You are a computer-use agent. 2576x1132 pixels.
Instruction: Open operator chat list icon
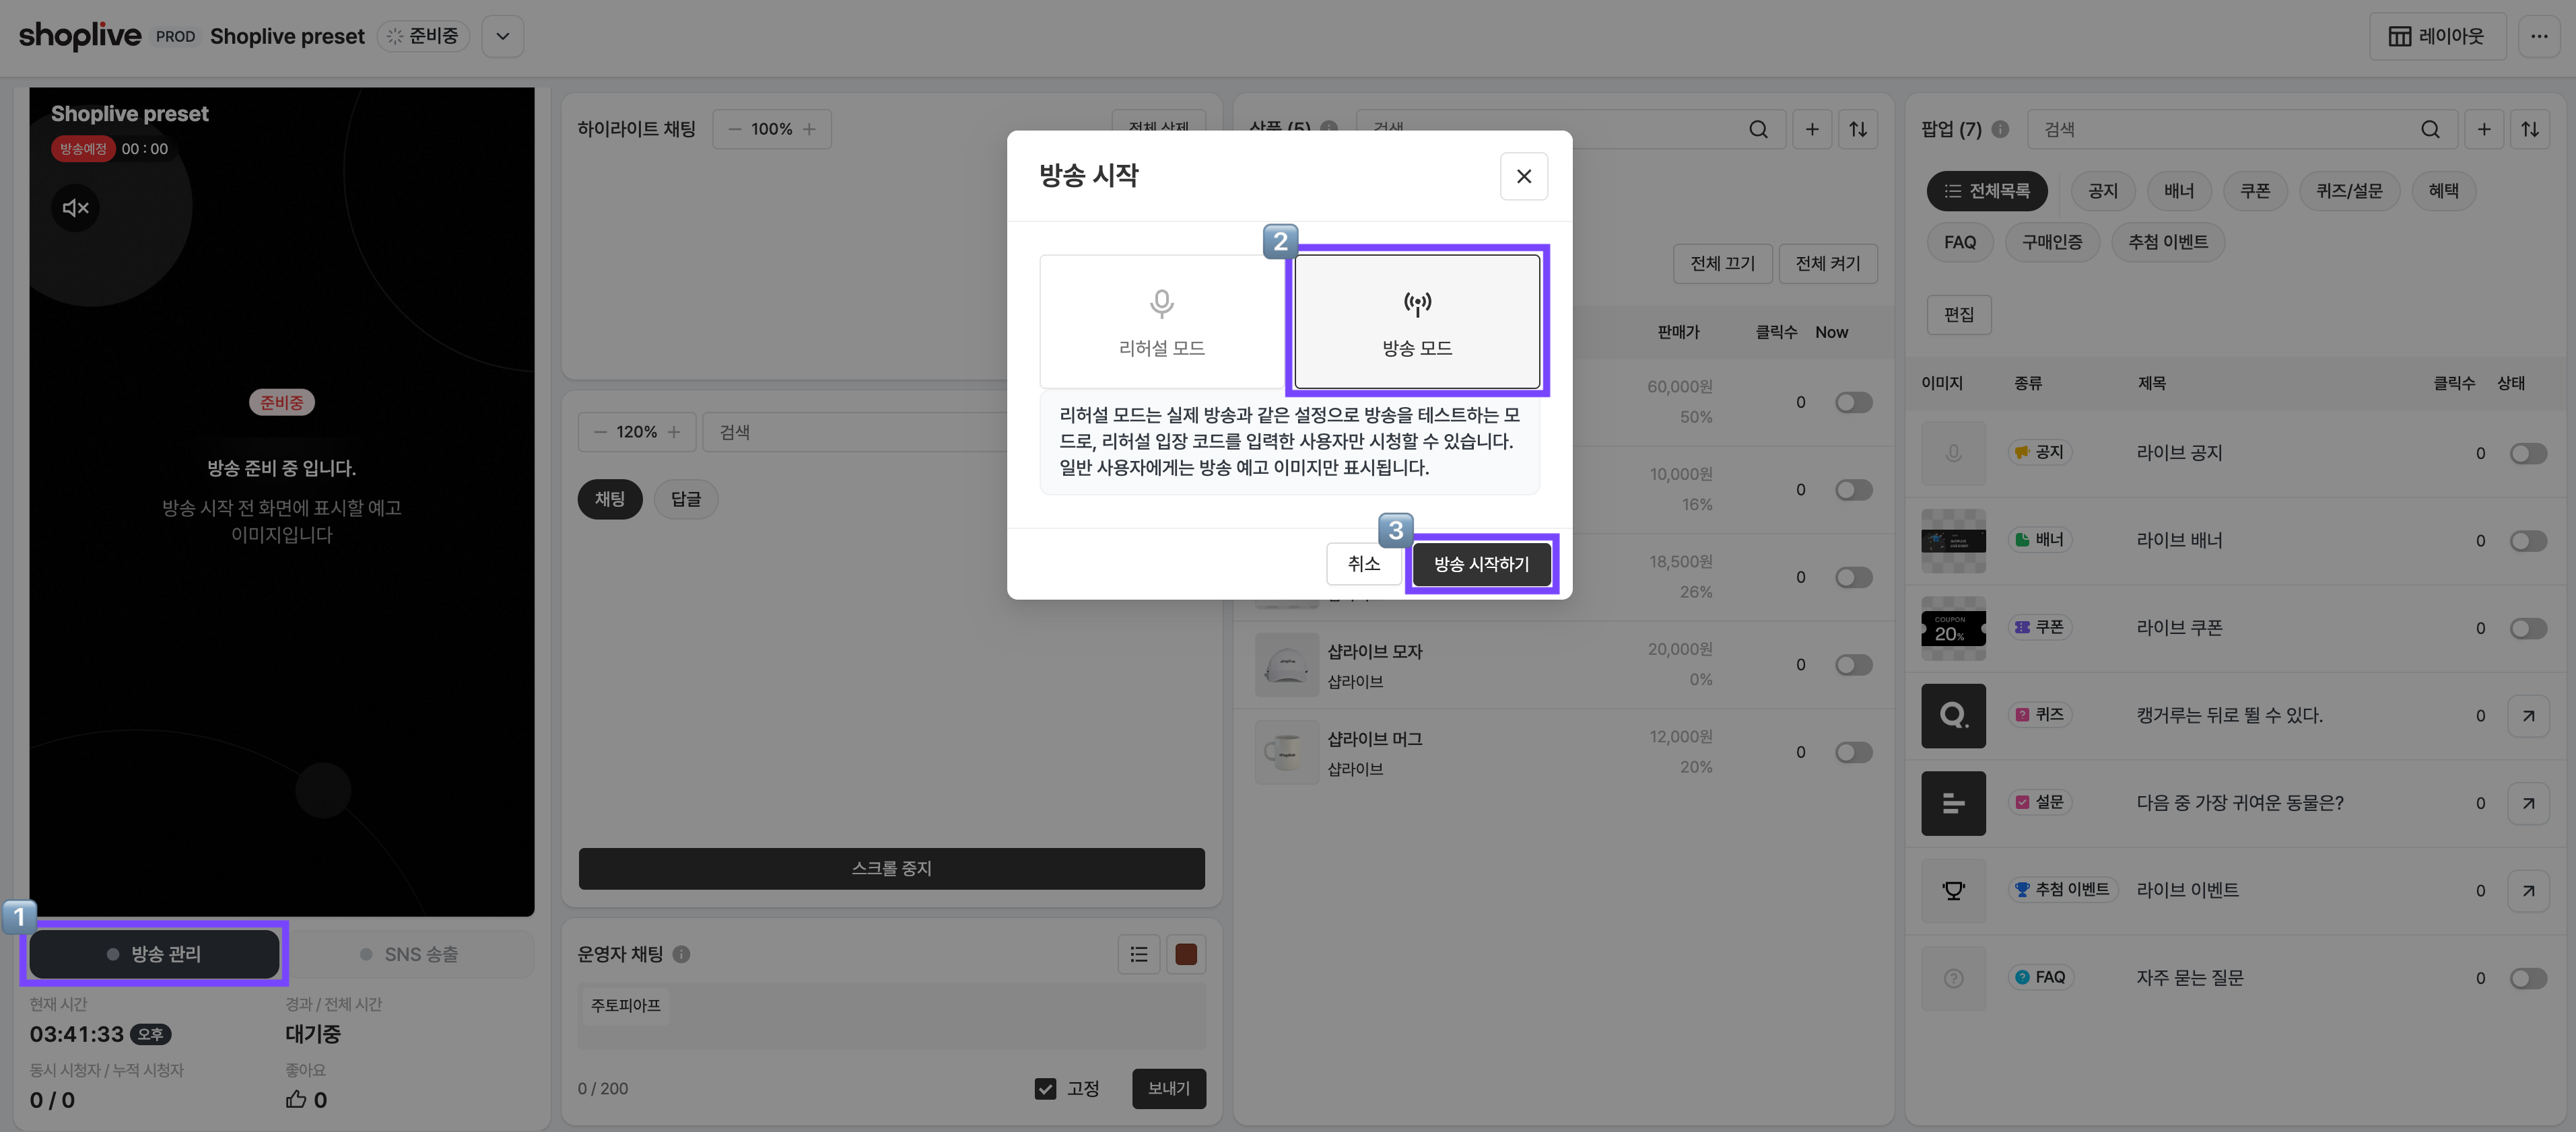(1138, 954)
